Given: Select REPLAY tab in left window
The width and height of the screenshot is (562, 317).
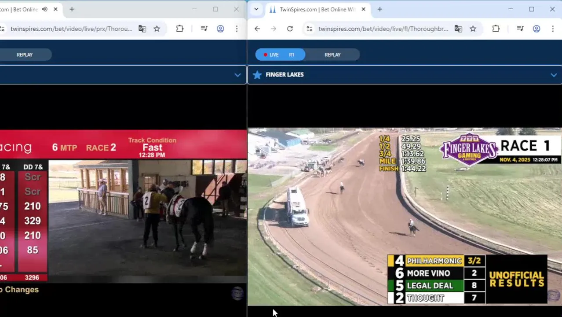Looking at the screenshot, I should pyautogui.click(x=25, y=55).
